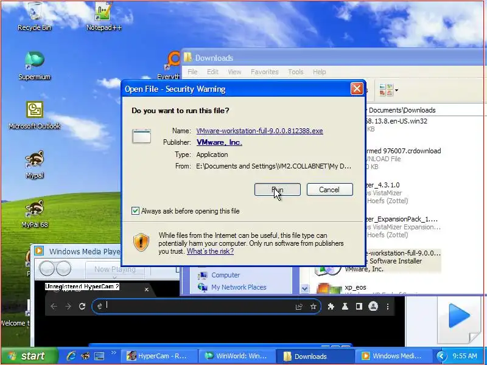This screenshot has height=365, width=487.
Task: Open the View menu in Downloads
Action: coord(234,72)
